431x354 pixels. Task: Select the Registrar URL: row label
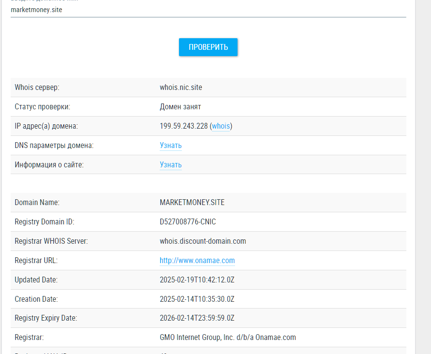pyautogui.click(x=36, y=260)
